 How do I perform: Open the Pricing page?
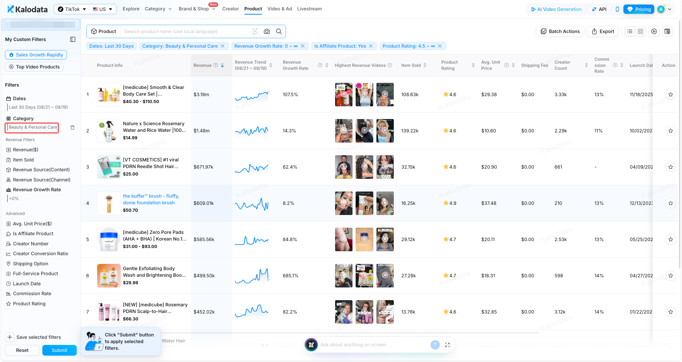point(639,9)
